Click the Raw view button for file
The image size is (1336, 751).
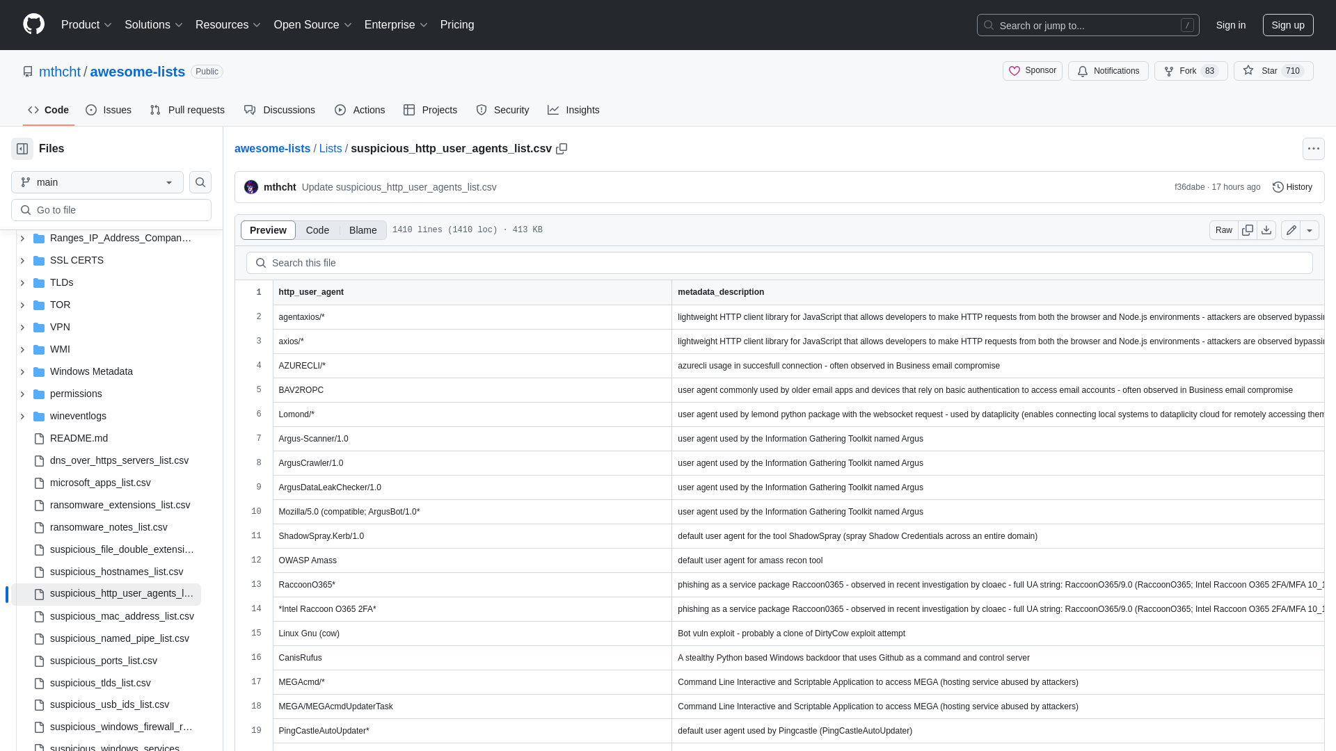1223,230
